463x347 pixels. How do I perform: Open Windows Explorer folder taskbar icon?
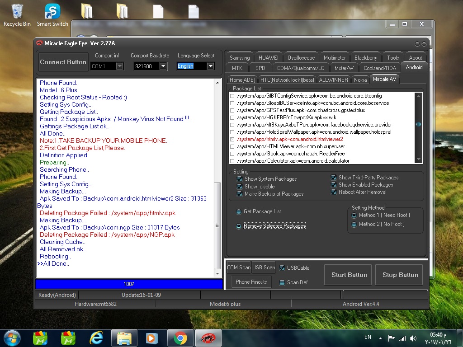click(124, 338)
